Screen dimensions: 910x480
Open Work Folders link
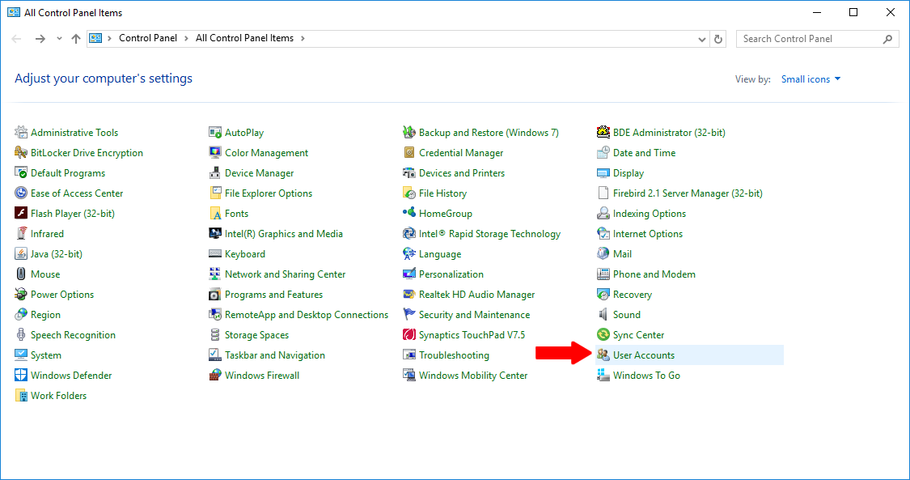click(x=58, y=396)
